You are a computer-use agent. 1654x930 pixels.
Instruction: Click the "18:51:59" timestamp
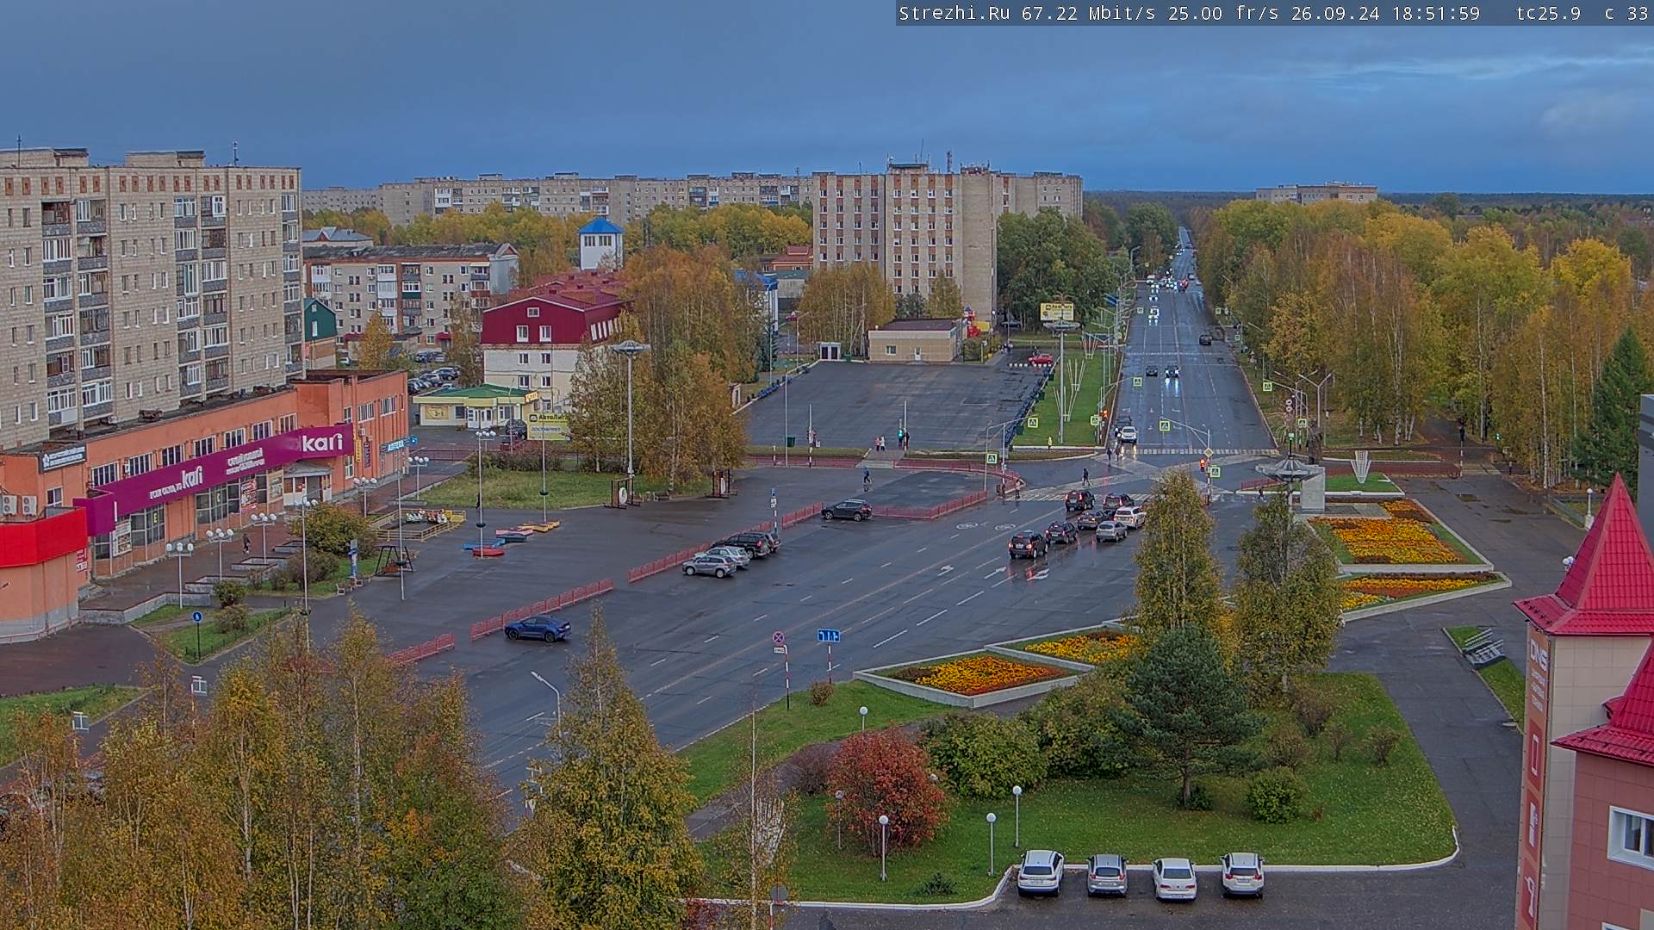(x=1435, y=13)
